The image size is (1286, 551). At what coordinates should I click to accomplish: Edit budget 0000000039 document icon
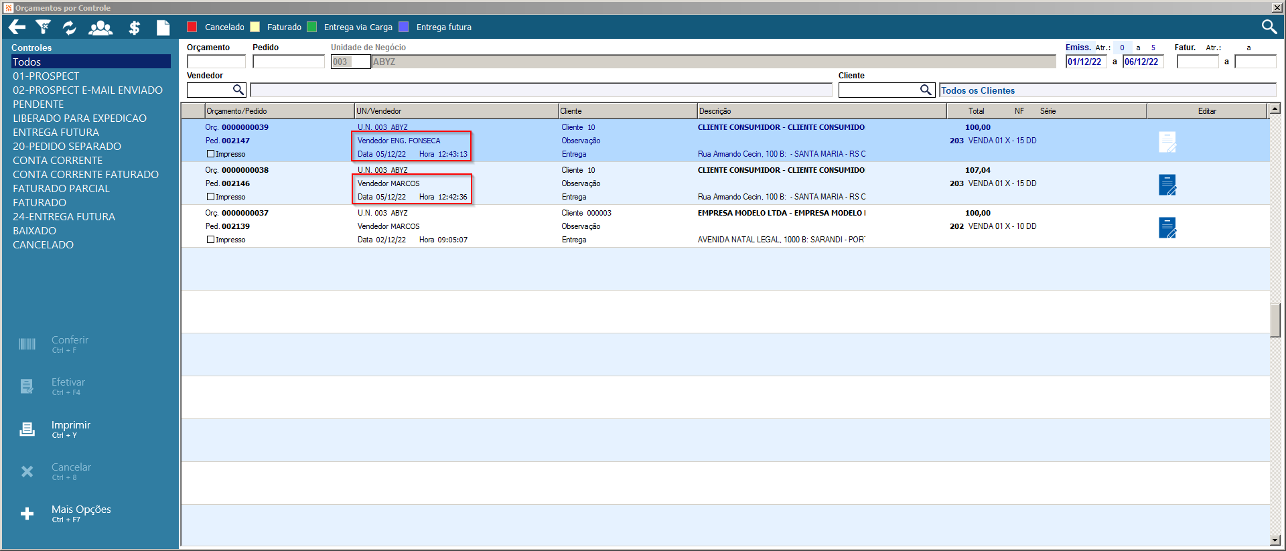click(1167, 142)
